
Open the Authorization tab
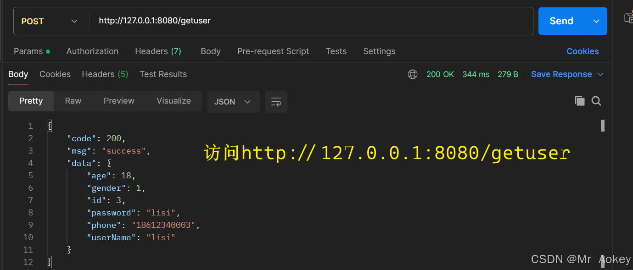(92, 51)
